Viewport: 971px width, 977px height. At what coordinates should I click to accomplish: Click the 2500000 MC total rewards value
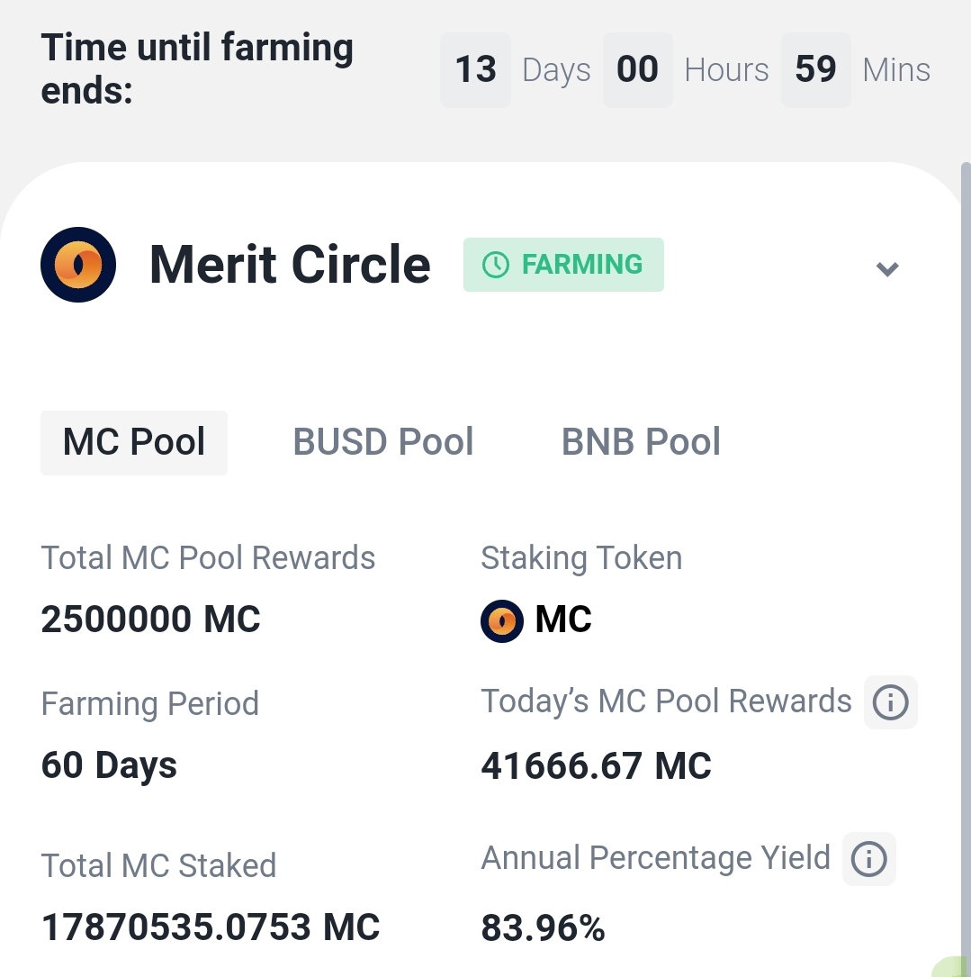(x=150, y=620)
